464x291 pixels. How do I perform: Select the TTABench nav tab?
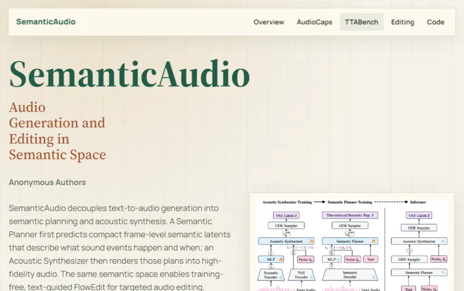[x=361, y=22]
